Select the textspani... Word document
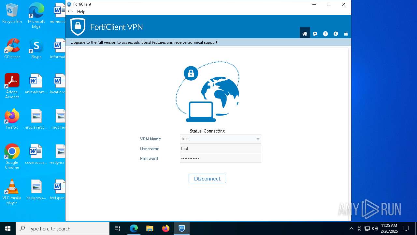 [x=58, y=190]
